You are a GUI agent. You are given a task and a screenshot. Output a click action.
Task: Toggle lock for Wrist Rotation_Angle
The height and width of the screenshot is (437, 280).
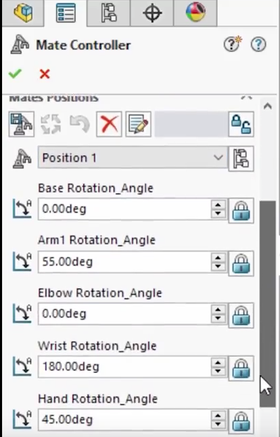coord(241,368)
